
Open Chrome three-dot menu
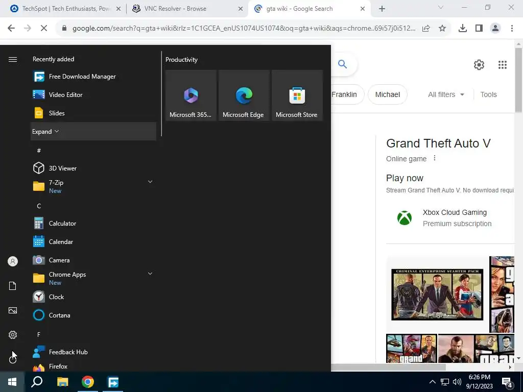point(512,29)
